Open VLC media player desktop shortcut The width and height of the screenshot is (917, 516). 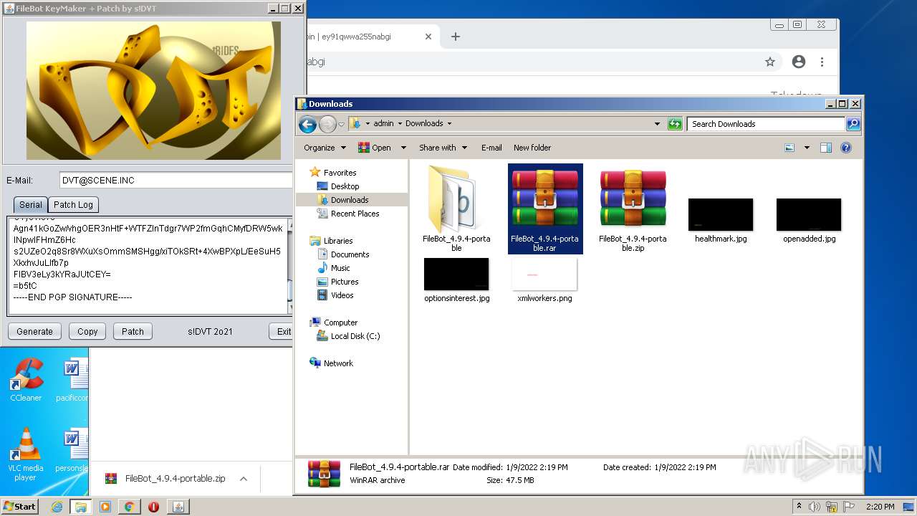pos(26,454)
